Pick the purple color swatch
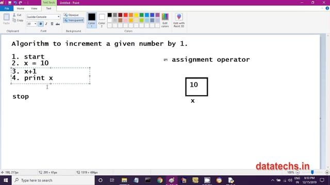This screenshot has height=185, width=330. coord(157,15)
